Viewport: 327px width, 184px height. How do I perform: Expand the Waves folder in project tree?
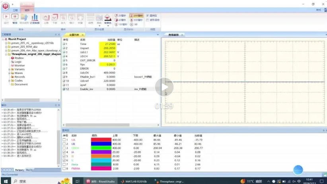coord(9,73)
